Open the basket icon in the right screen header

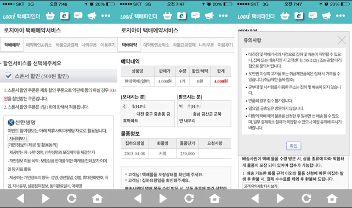coord(285,16)
